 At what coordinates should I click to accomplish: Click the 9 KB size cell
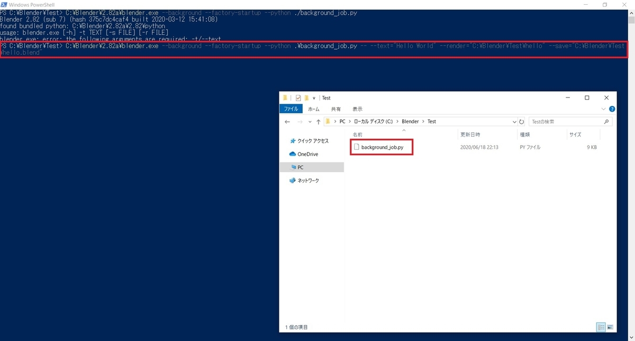tap(592, 147)
